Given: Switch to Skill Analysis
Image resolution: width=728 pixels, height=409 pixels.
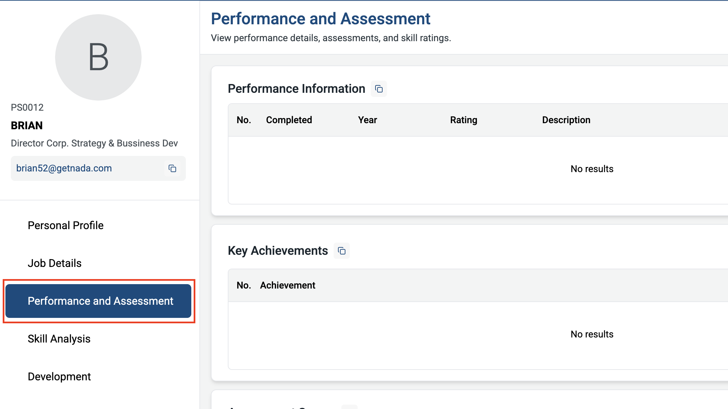Looking at the screenshot, I should [x=59, y=339].
